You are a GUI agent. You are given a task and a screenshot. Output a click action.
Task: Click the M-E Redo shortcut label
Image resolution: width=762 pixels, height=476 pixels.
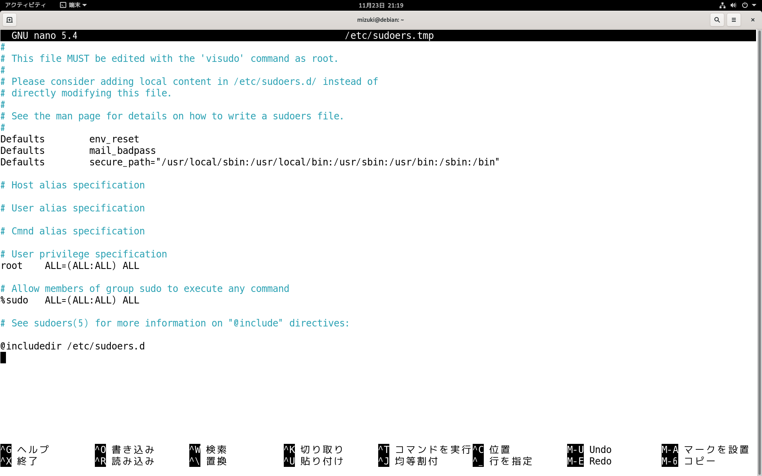point(589,461)
